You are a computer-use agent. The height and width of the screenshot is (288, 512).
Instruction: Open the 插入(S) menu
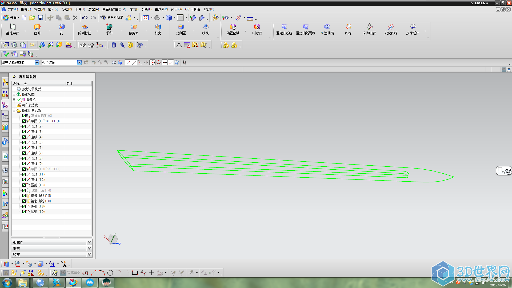(53, 9)
